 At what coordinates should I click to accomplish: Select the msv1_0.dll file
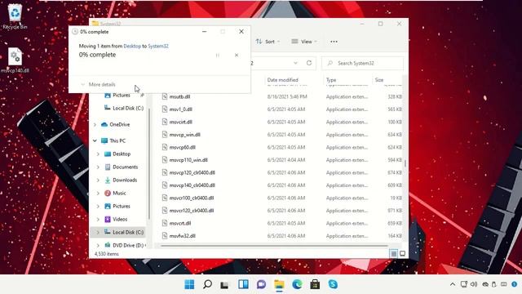coord(181,109)
